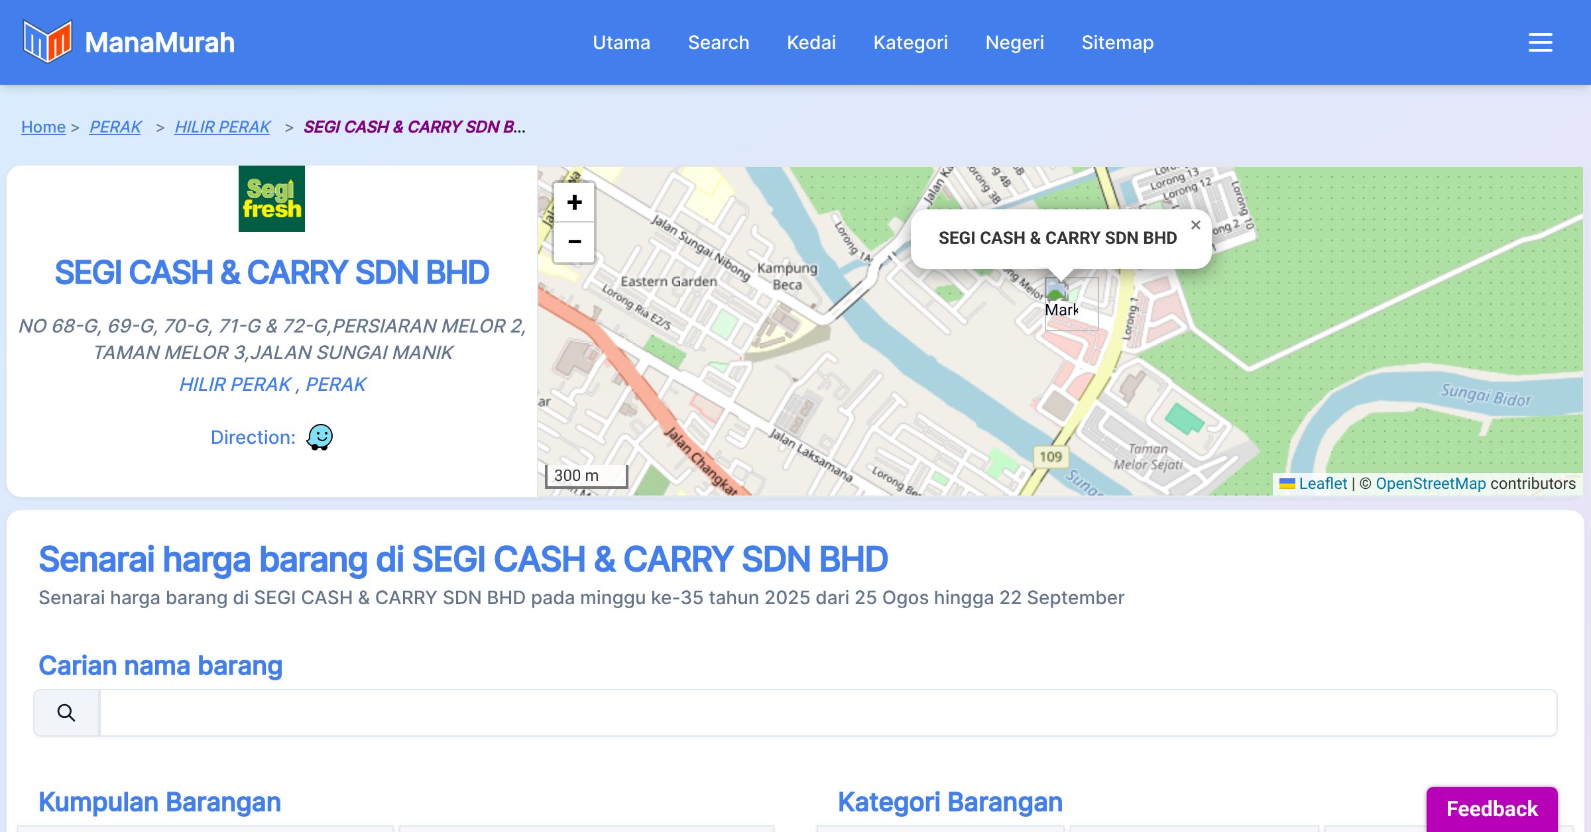Viewport: 1591px width, 832px height.
Task: Zoom out on the map
Action: pos(574,242)
